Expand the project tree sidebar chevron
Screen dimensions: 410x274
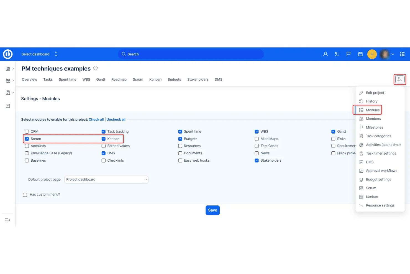pyautogui.click(x=13, y=81)
